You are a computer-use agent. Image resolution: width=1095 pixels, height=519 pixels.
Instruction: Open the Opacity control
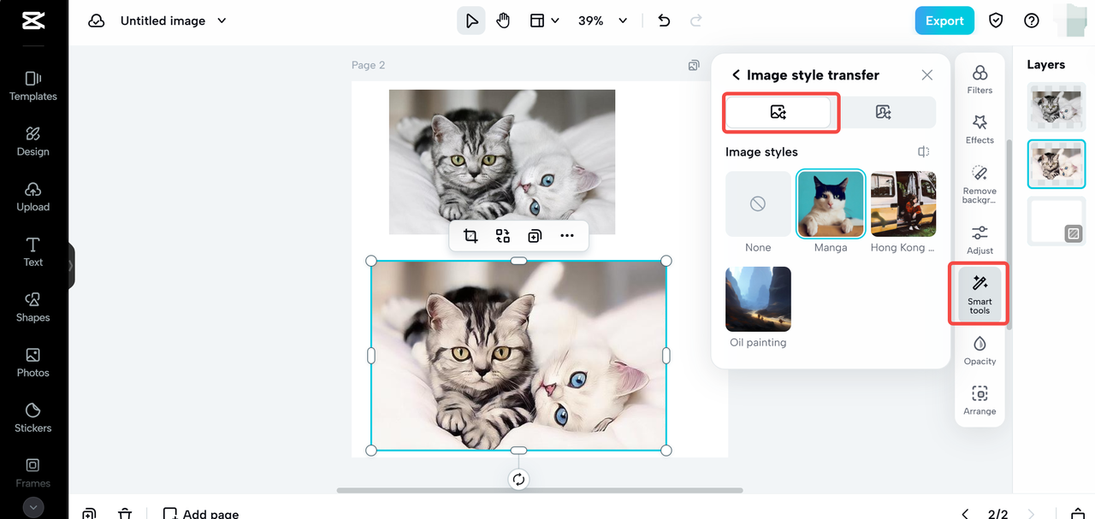pyautogui.click(x=980, y=350)
